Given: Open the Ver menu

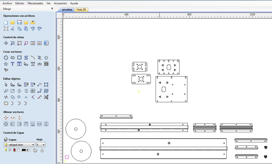Looking at the screenshot, I should tap(49, 3).
